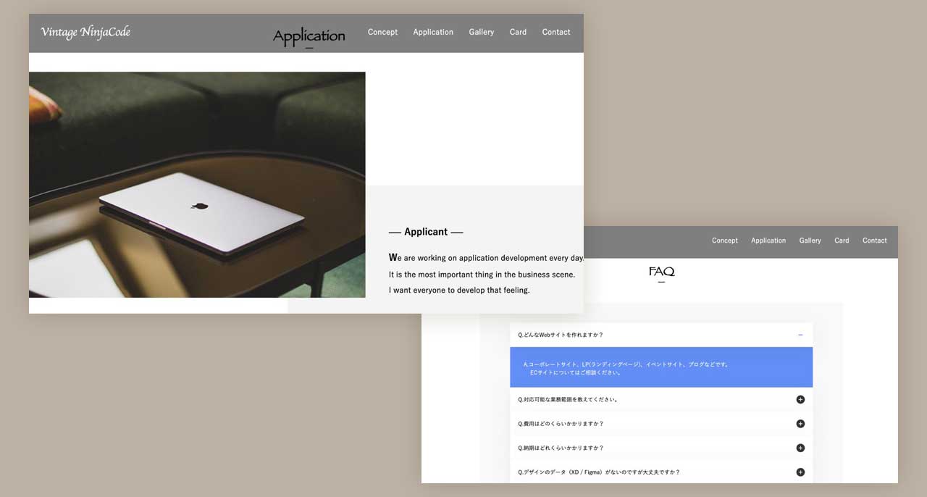This screenshot has height=497, width=927.
Task: Click the blue FAQ answer panel
Action: coord(660,368)
